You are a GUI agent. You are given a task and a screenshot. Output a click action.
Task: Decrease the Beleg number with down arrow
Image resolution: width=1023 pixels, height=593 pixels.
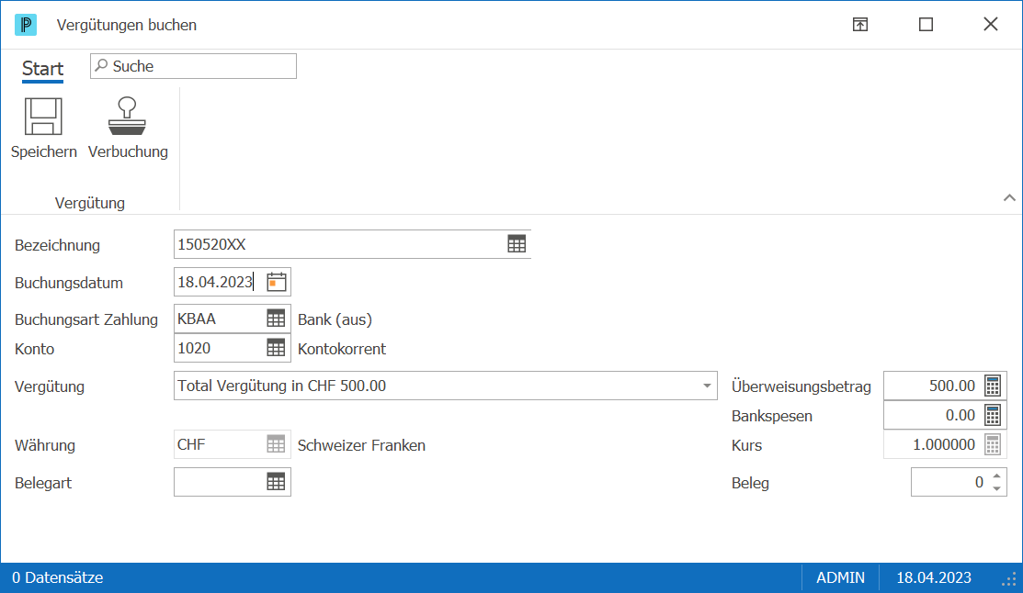(x=996, y=488)
